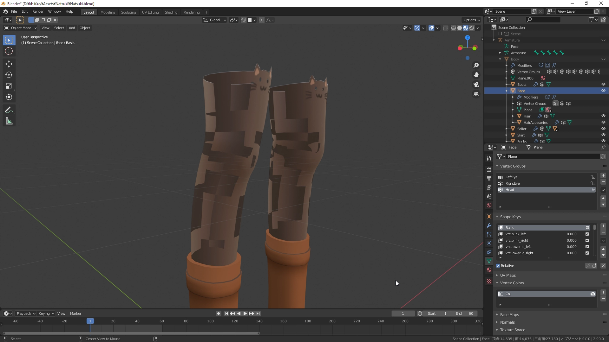Open the Object Mode dropdown
Image resolution: width=609 pixels, height=342 pixels.
coord(20,28)
